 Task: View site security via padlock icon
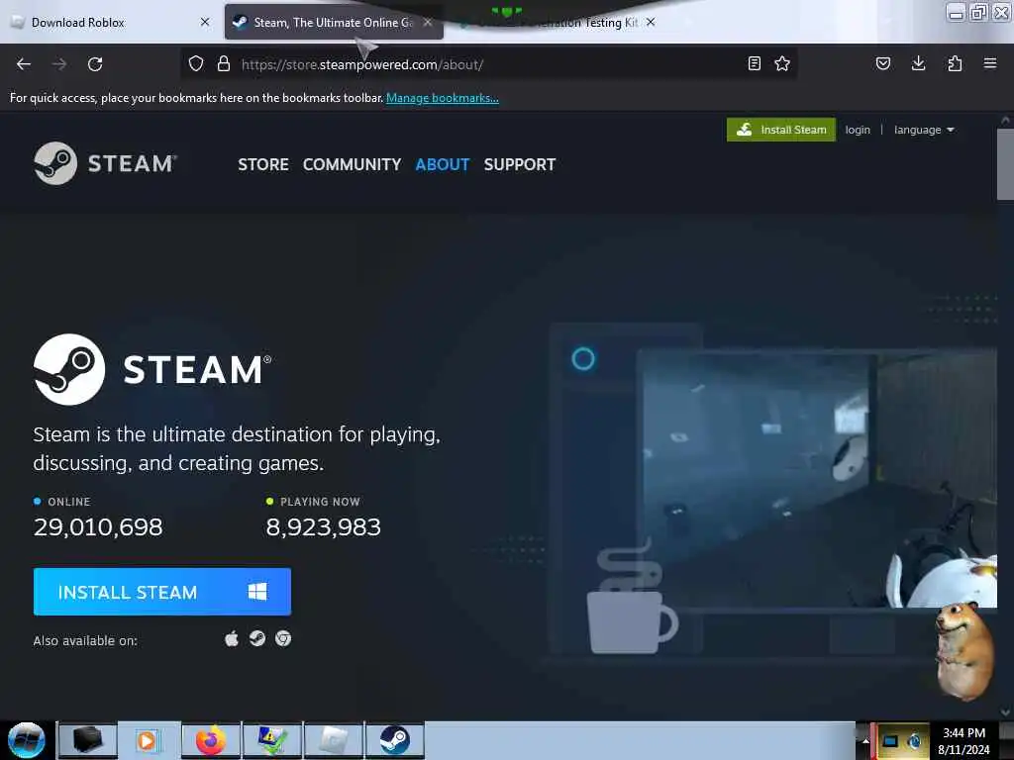click(224, 63)
